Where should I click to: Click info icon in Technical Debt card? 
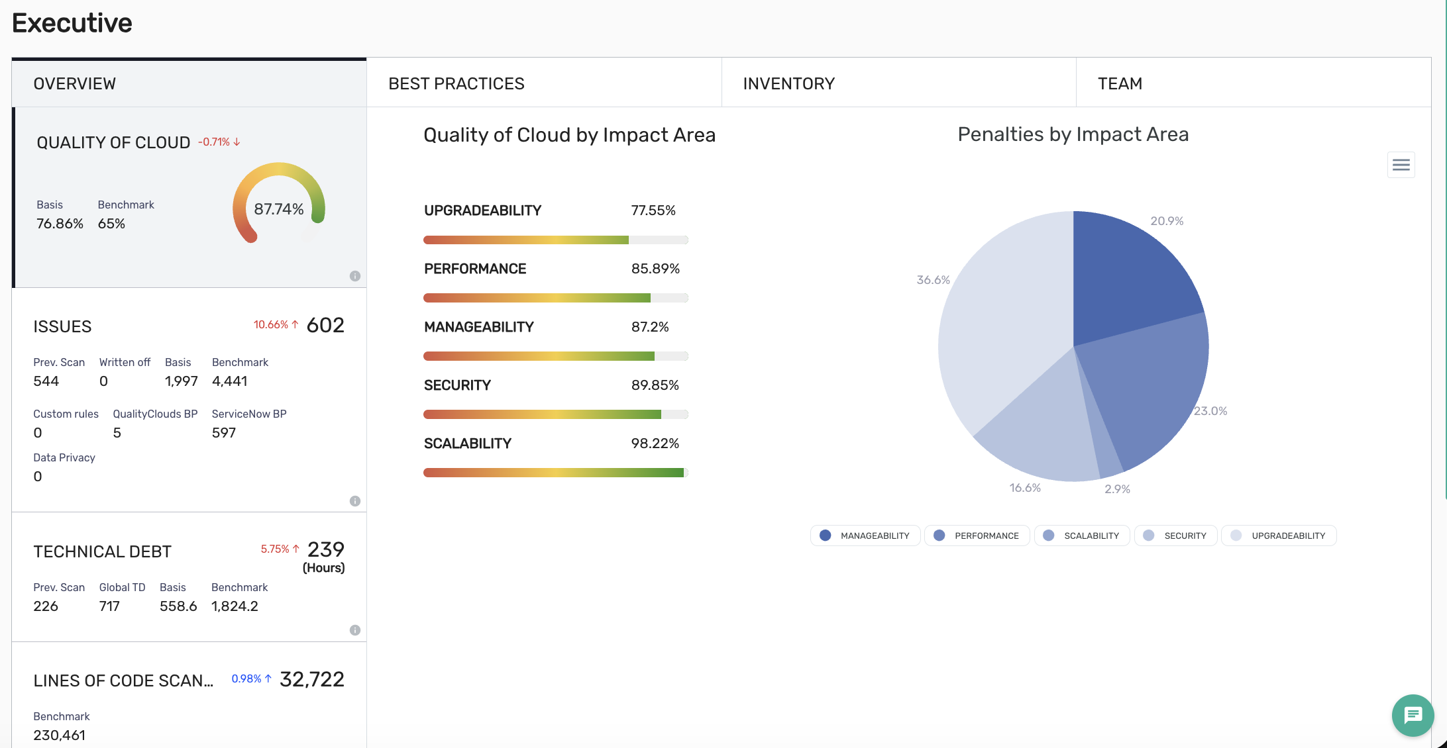355,630
